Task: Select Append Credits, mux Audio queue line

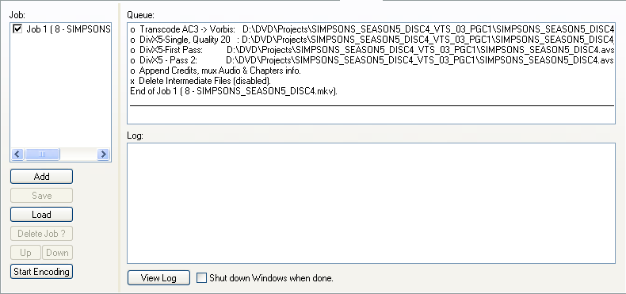Action: (x=216, y=71)
